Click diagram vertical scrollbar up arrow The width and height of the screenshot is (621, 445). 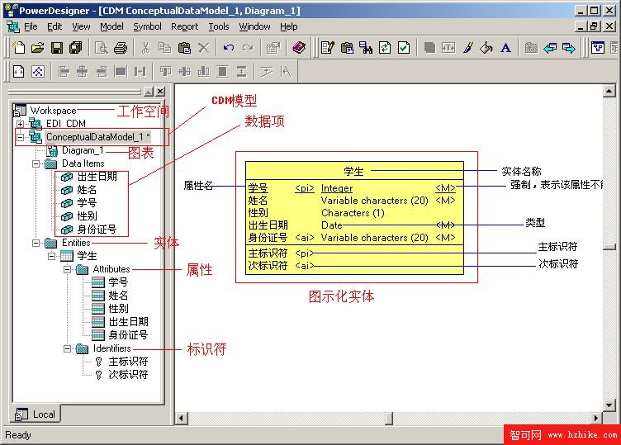609,92
